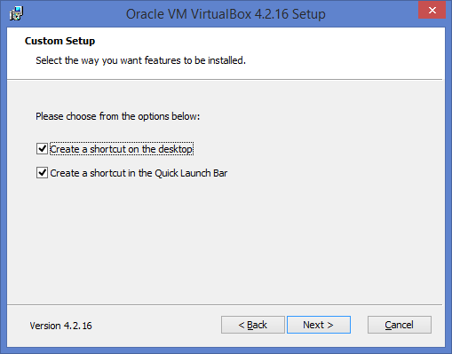This screenshot has width=452, height=354.
Task: Click the 'Please choose from the options below' text
Action: [x=118, y=116]
